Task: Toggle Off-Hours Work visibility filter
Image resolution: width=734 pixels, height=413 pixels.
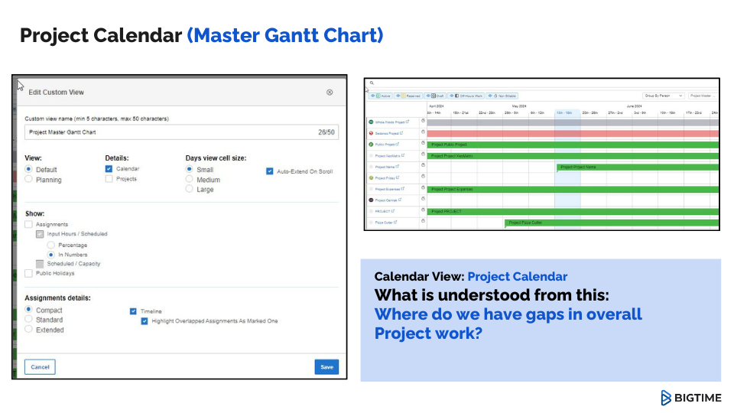Action: point(466,96)
